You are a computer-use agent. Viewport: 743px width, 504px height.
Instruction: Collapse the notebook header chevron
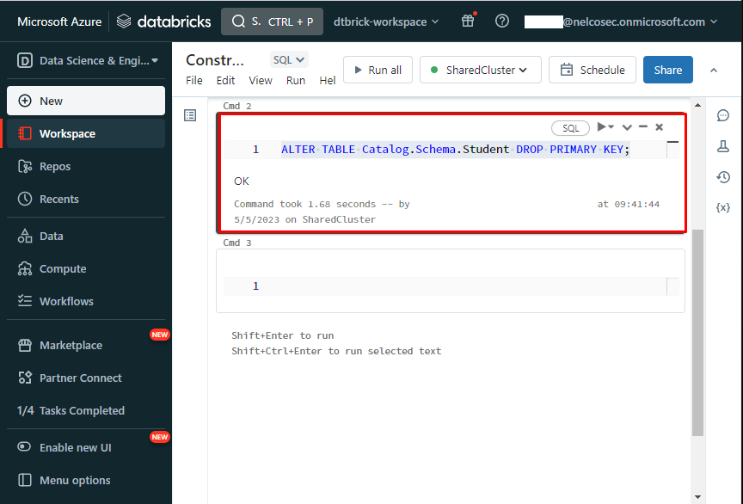714,70
